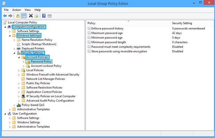215x138 pixels.
Task: Select Password must meet complexity requirements
Action: coord(121,47)
